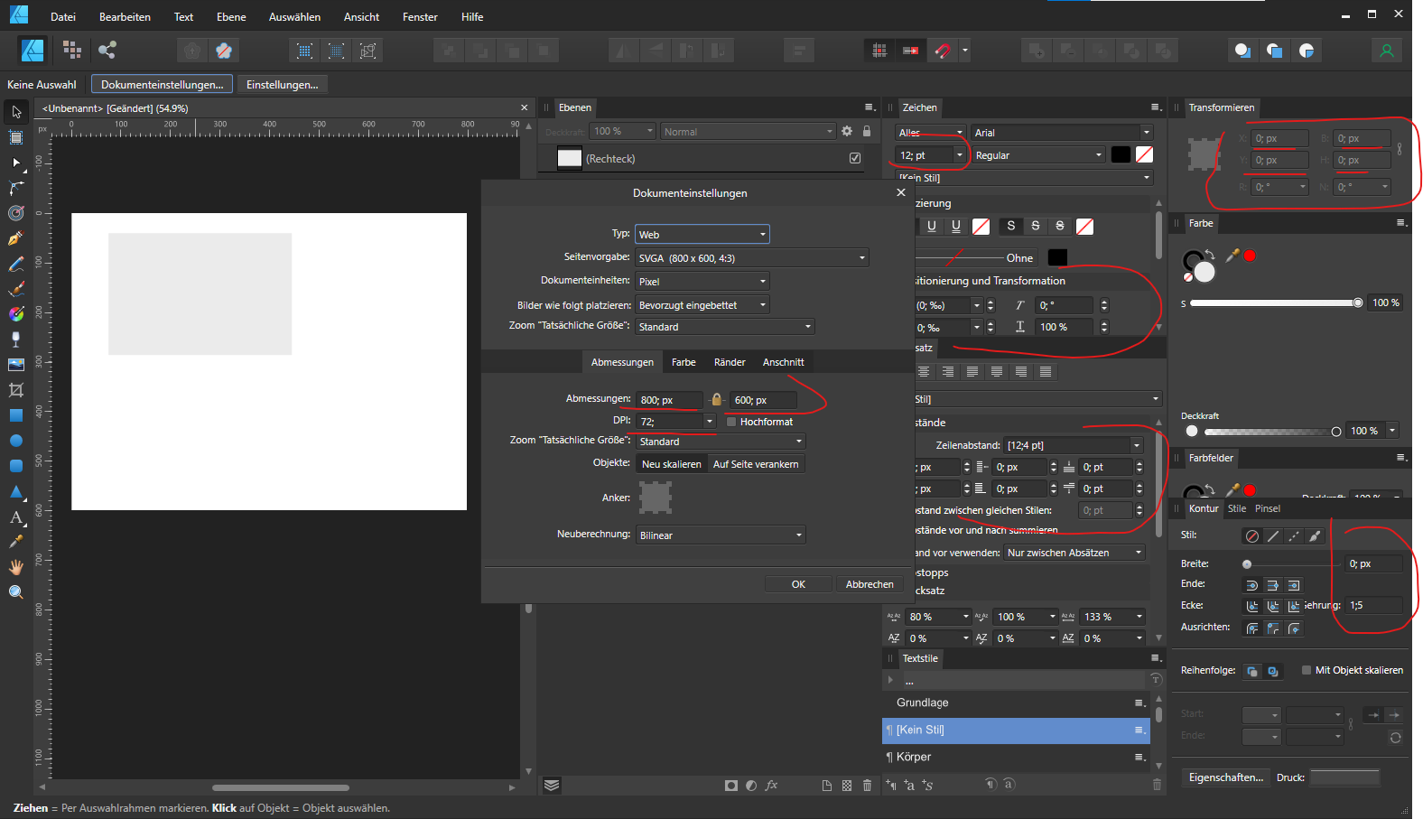The width and height of the screenshot is (1423, 819).
Task: Toggle visibility checkbox of Rechteck layer
Action: pyautogui.click(x=855, y=158)
